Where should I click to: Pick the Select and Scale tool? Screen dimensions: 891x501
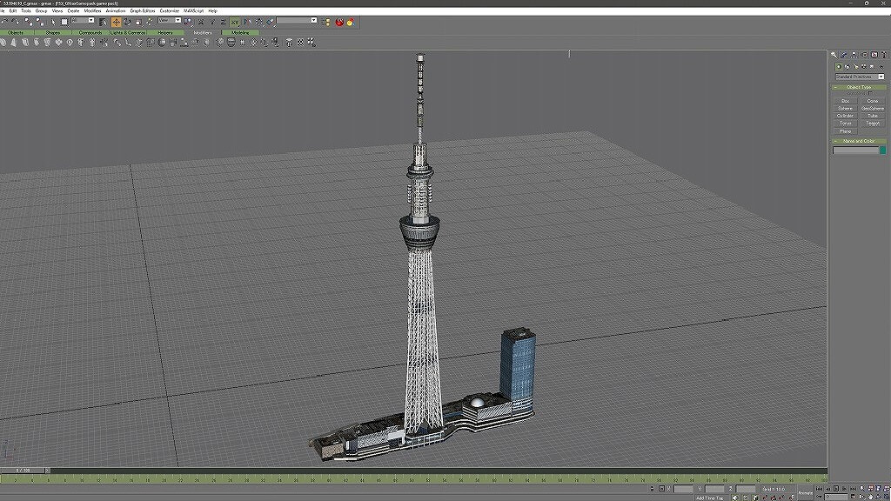(x=138, y=22)
